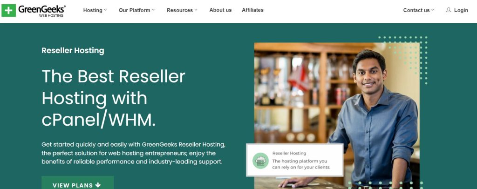Click the down arrow icon in View Plans
The width and height of the screenshot is (477, 189).
click(98, 185)
